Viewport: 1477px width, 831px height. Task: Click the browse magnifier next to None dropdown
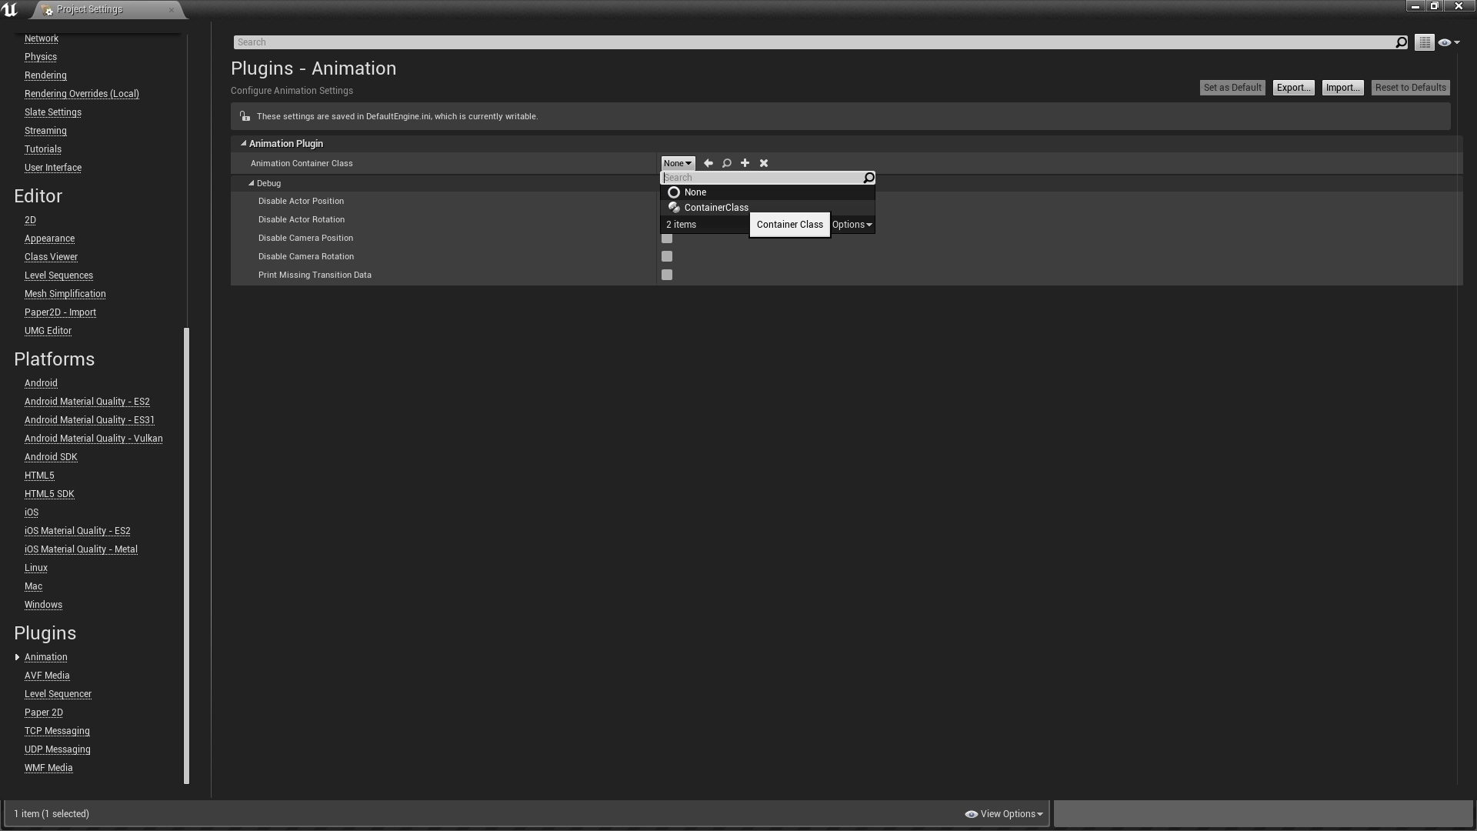tap(726, 163)
